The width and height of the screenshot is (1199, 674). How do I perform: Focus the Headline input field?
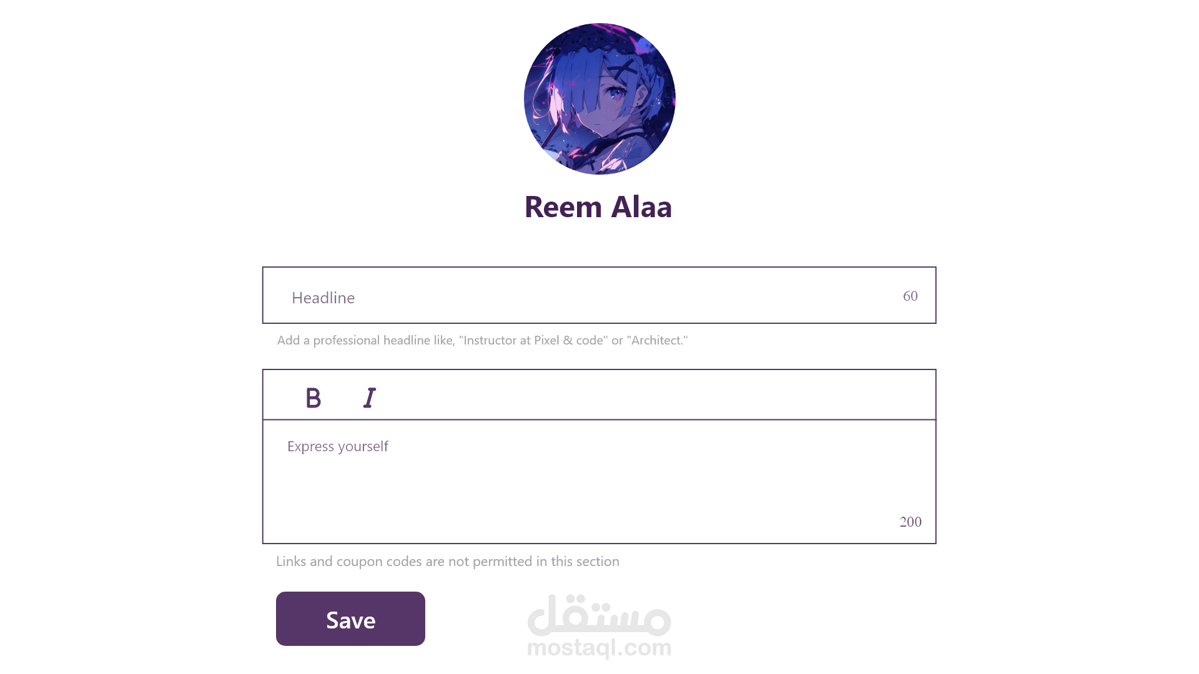click(599, 295)
